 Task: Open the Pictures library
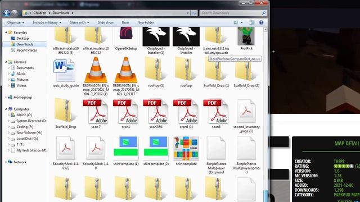[22, 80]
